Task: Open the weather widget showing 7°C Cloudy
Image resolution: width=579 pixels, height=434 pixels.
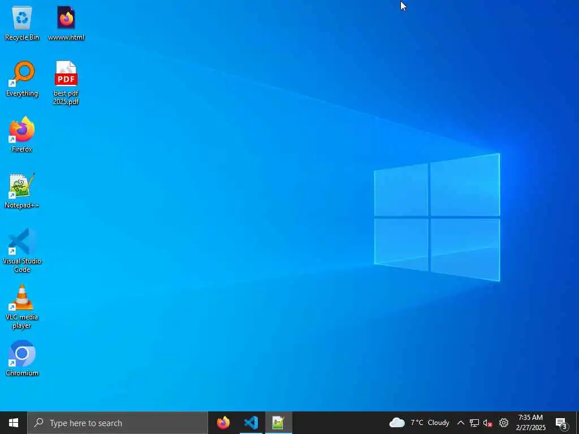Action: point(419,423)
